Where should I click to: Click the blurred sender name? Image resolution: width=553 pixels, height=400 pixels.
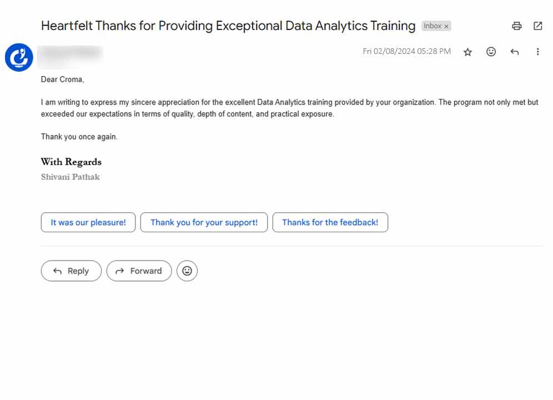72,54
